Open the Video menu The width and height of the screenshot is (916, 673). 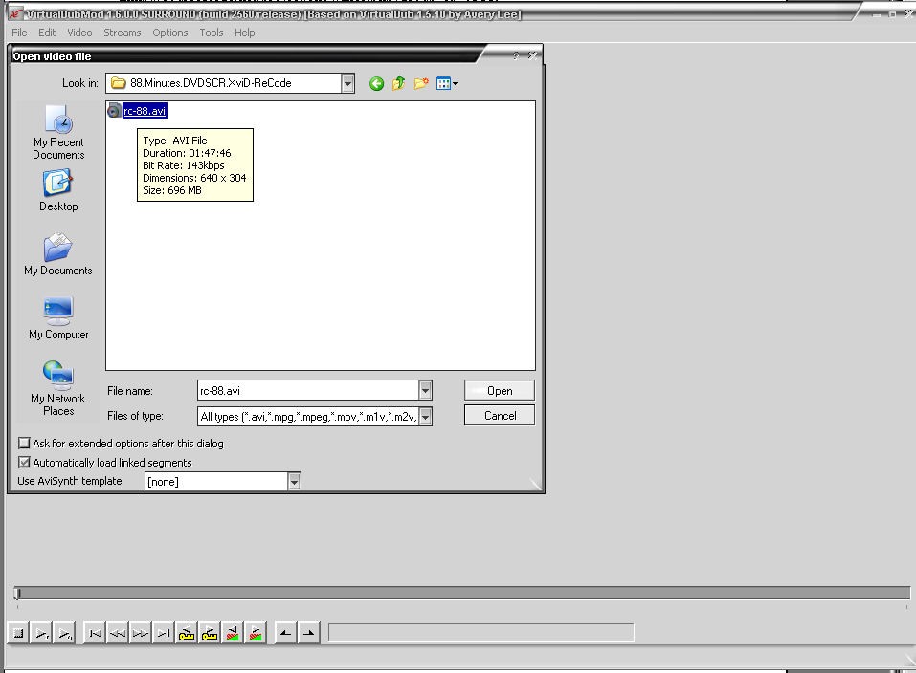pyautogui.click(x=79, y=33)
